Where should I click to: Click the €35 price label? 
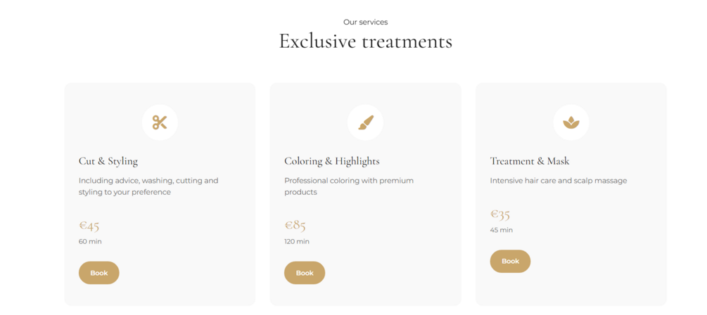500,214
